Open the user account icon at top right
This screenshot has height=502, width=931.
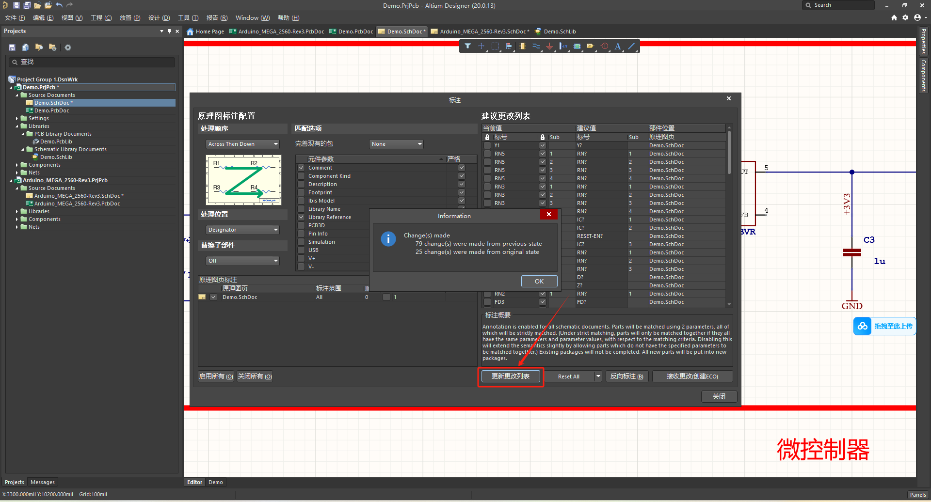point(917,17)
